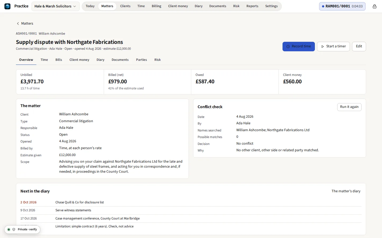Open Risk in top navigation

(236, 6)
